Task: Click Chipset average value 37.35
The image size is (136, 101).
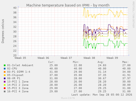Action: (102, 75)
